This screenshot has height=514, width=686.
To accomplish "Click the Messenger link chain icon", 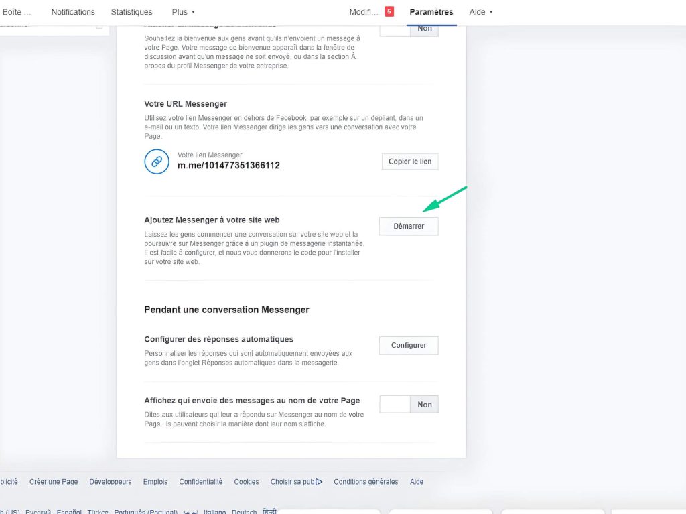I will pos(157,162).
